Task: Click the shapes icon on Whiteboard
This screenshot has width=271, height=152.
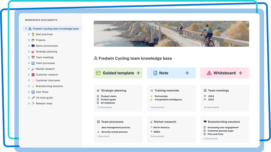Action: 209,73
